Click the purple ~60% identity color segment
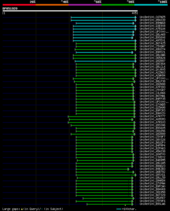Viewport: 170px width, 211px height. [85, 5]
